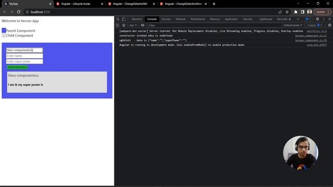Close the Lifecycle hooks tab
This screenshot has height=187, width=333.
pyautogui.click(x=102, y=4)
